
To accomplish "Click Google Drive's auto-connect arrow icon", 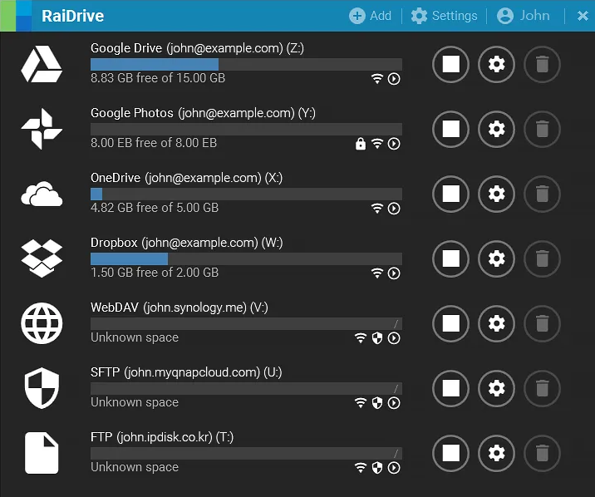I will click(394, 79).
